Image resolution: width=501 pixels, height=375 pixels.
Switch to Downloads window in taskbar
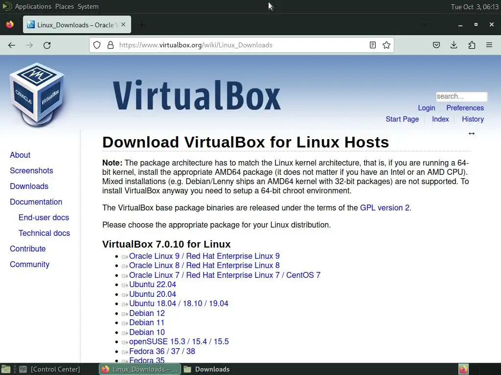click(x=207, y=369)
